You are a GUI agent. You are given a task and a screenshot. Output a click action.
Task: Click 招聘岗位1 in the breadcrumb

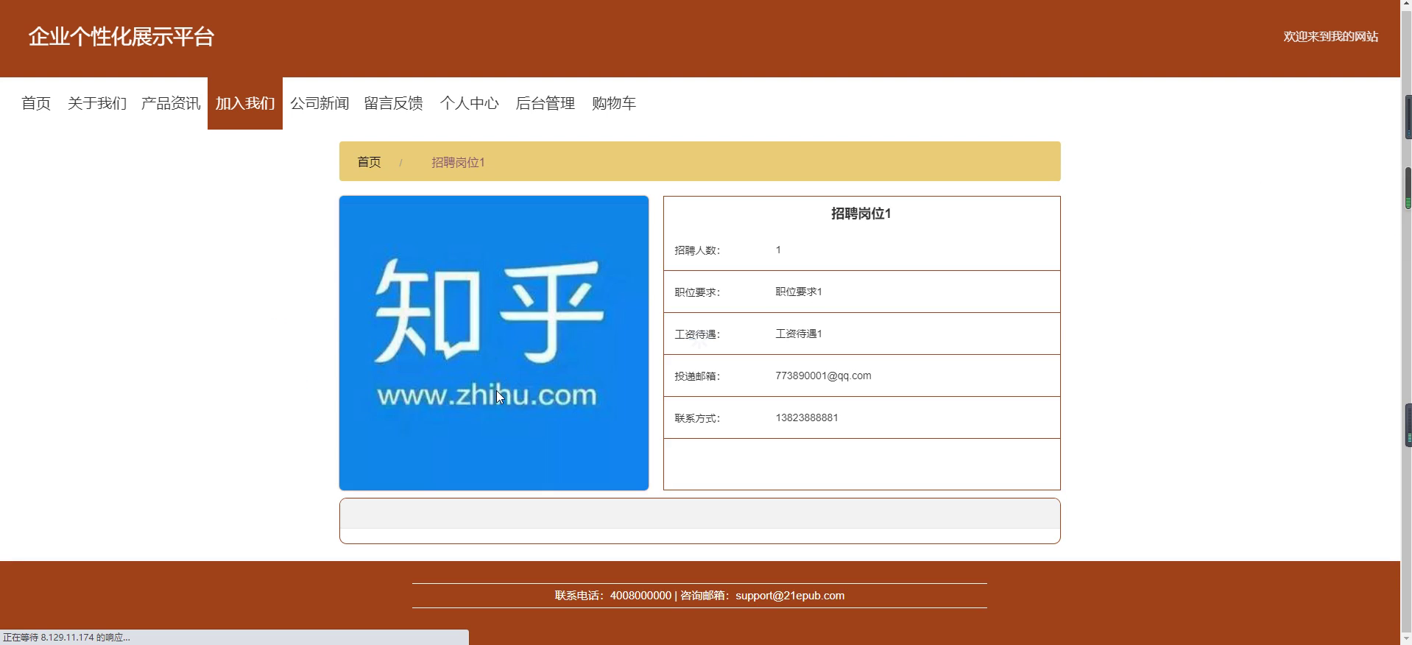click(458, 162)
